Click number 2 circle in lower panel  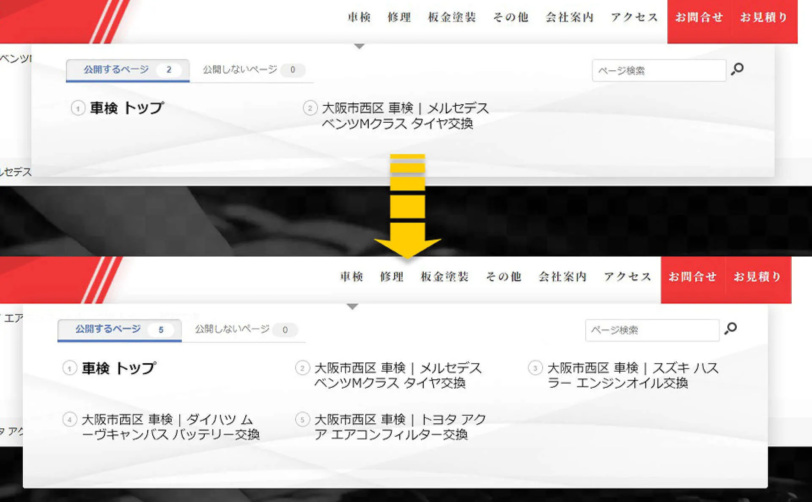[302, 367]
